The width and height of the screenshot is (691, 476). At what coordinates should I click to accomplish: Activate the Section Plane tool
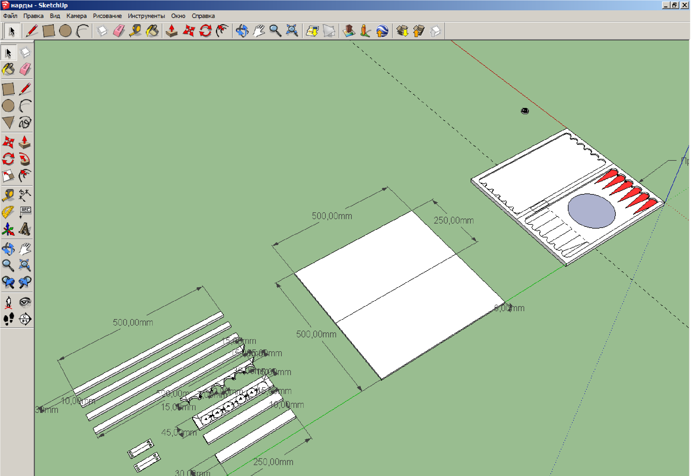coord(25,319)
